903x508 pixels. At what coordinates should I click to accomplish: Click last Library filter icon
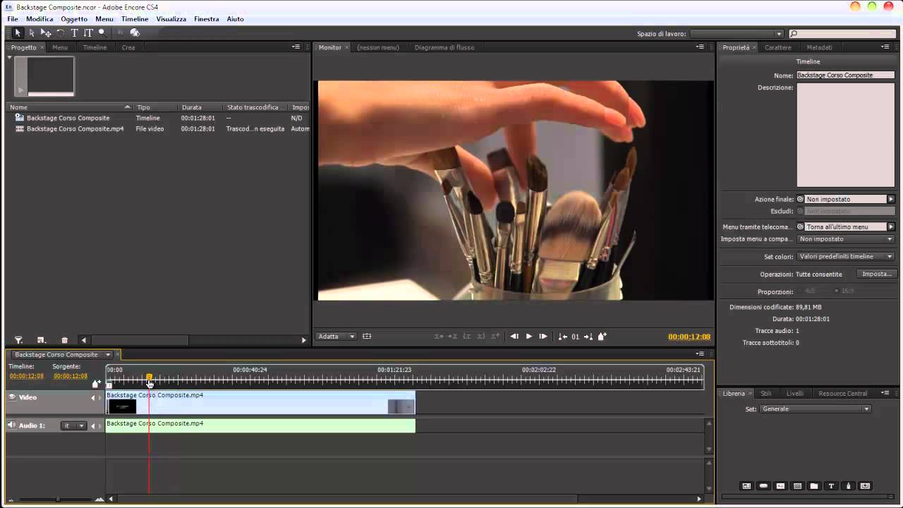(866, 486)
